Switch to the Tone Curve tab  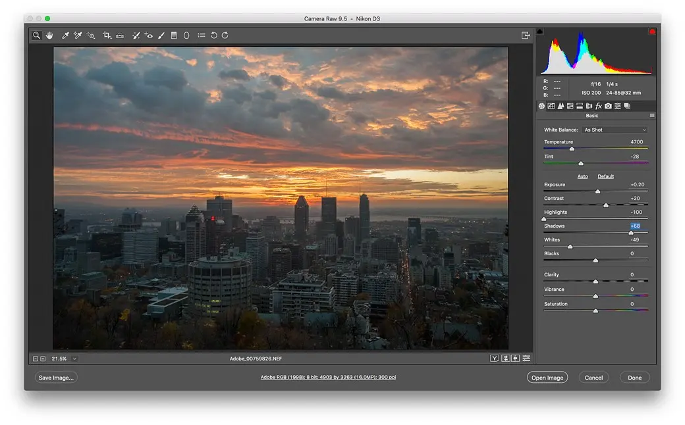[551, 106]
